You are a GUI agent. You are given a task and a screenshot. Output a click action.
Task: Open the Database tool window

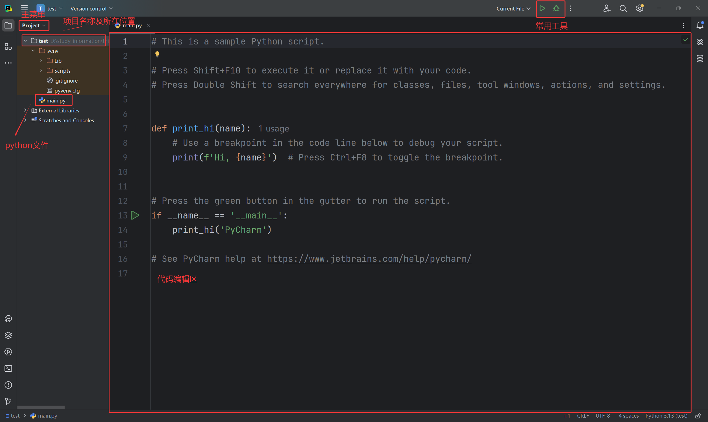point(700,59)
